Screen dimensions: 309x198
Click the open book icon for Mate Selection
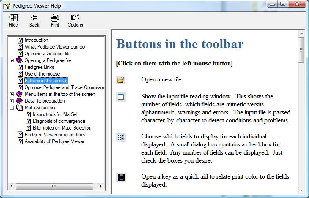[19, 108]
